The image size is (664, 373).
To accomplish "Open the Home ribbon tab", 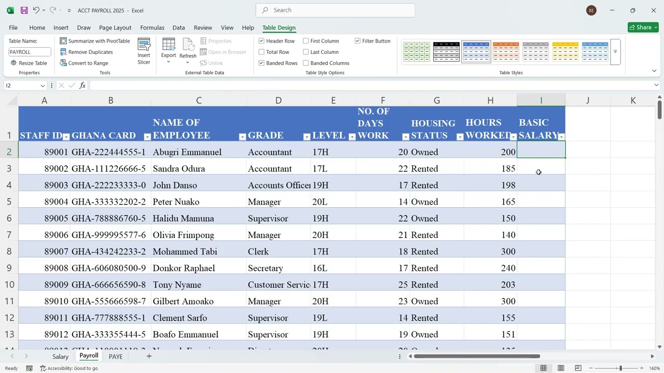I will (37, 27).
